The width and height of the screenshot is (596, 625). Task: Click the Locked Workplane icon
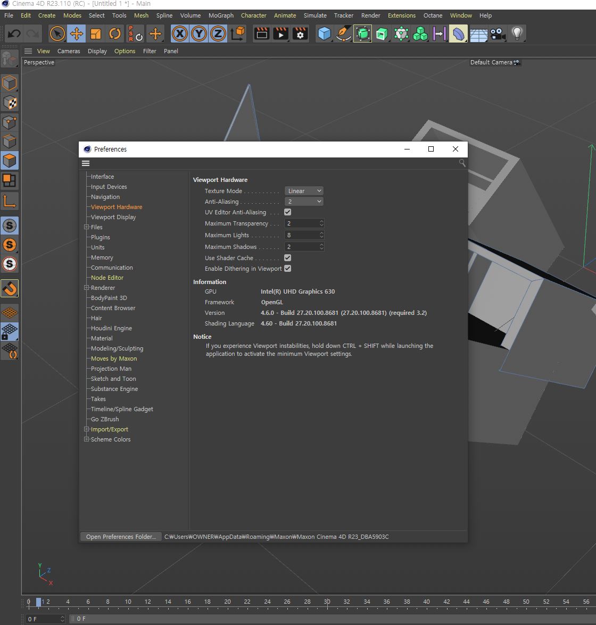pos(10,331)
